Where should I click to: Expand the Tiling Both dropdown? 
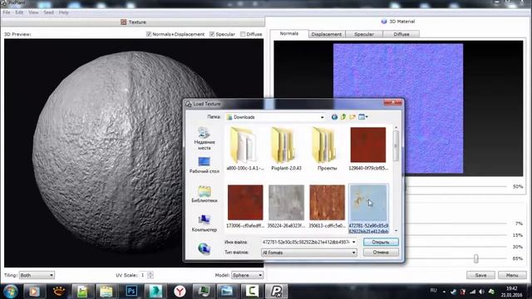pyautogui.click(x=37, y=275)
